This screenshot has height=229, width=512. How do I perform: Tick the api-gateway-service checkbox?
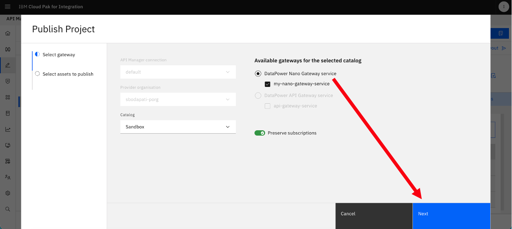tap(267, 106)
